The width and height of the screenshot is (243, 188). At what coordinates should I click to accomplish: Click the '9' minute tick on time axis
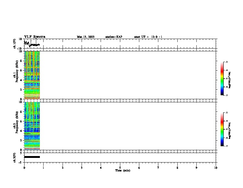(196, 168)
